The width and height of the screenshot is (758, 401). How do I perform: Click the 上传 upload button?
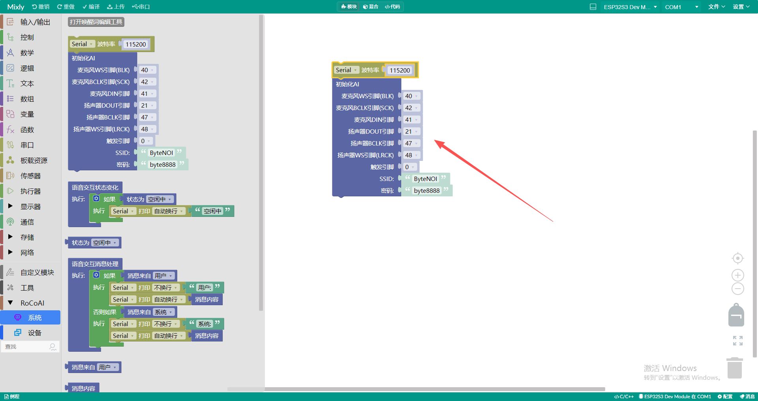pos(116,7)
